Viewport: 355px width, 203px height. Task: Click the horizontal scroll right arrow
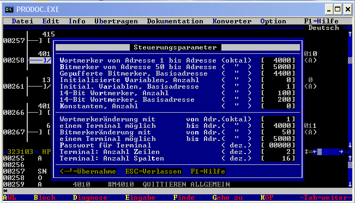point(341,152)
